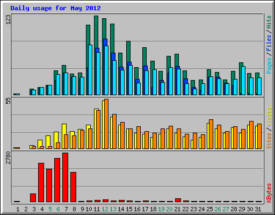The image size is (275, 215).
Task: Click day label "21" on the axis
Action: pyautogui.click(x=177, y=209)
